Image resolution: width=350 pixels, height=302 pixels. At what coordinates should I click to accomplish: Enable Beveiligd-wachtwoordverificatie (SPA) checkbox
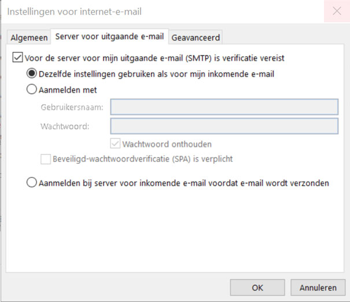click(x=46, y=159)
